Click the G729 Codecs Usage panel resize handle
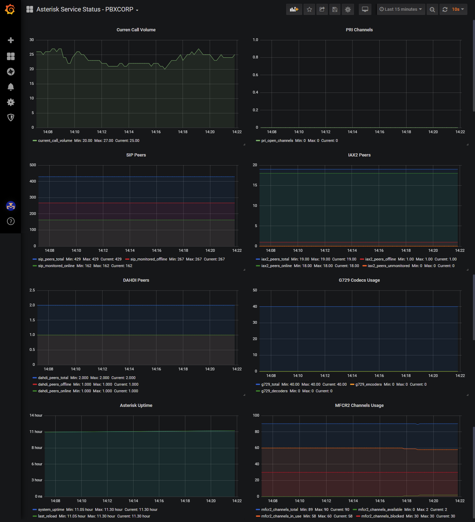The image size is (475, 522). coord(467,395)
